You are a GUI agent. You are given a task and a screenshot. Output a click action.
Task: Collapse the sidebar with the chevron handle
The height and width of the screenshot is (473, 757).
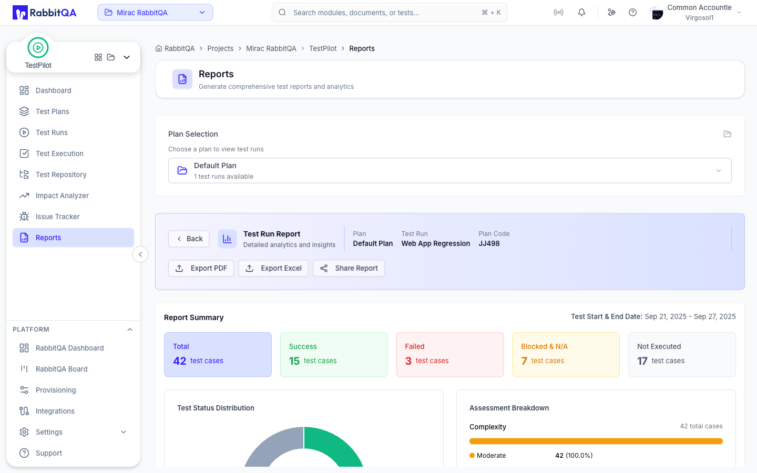(x=140, y=254)
